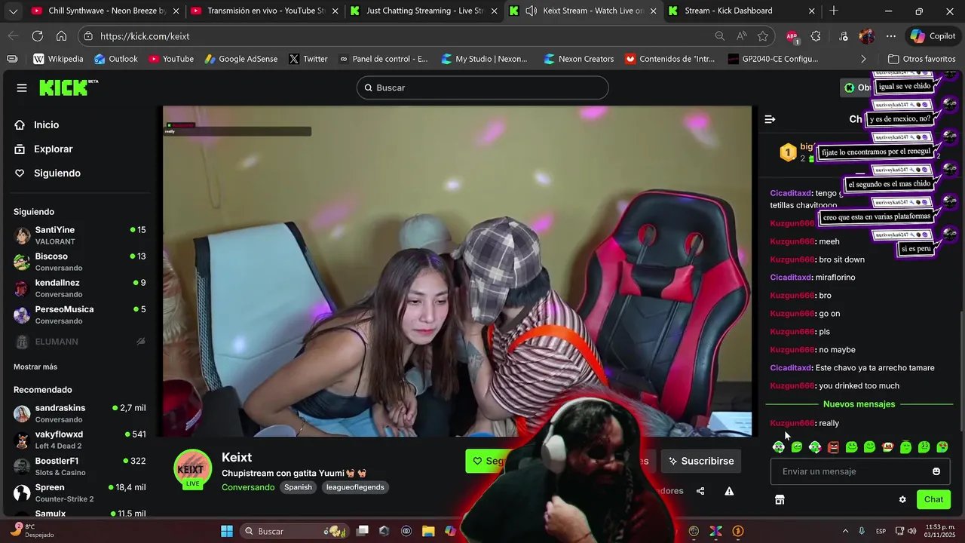Open the Edge profile avatar

[867, 36]
